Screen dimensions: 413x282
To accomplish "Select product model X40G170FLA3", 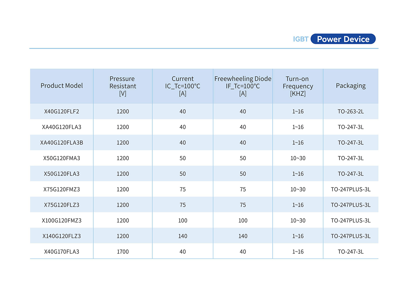I will pyautogui.click(x=62, y=252).
